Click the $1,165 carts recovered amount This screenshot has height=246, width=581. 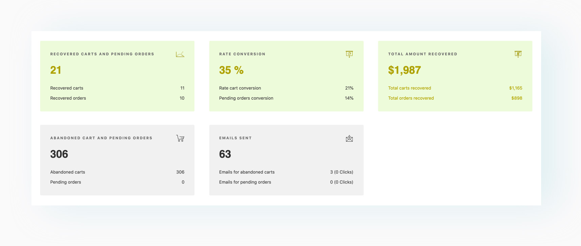[x=515, y=88]
